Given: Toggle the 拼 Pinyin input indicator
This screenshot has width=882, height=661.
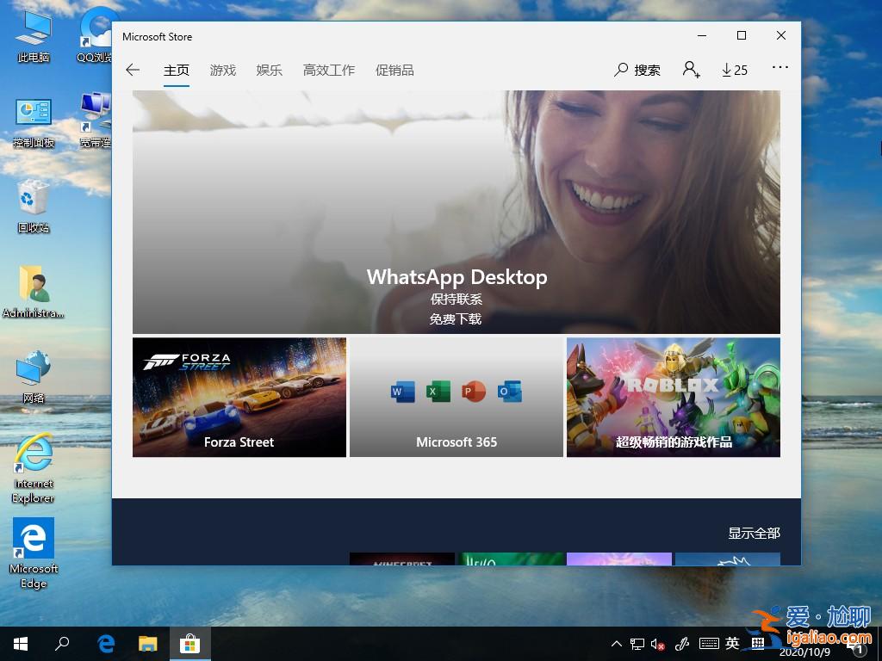Looking at the screenshot, I should tap(758, 643).
